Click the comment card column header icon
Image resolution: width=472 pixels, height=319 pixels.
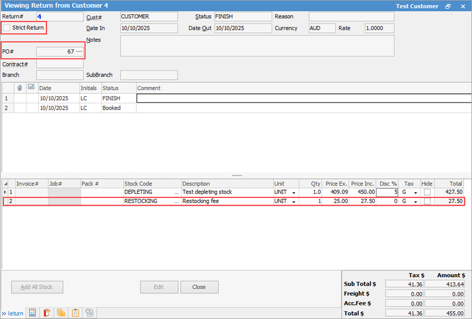[32, 88]
